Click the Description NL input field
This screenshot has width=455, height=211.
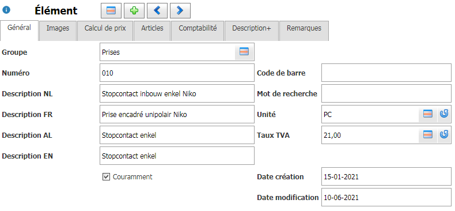177,93
